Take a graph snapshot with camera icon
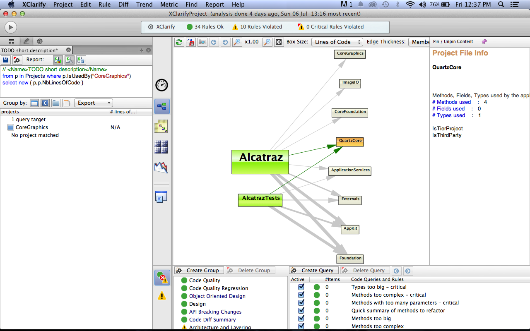 pyautogui.click(x=202, y=42)
